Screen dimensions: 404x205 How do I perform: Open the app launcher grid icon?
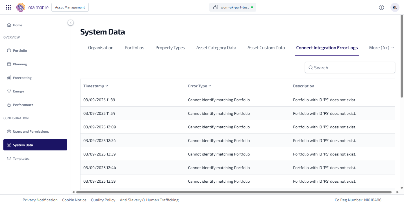(8, 7)
